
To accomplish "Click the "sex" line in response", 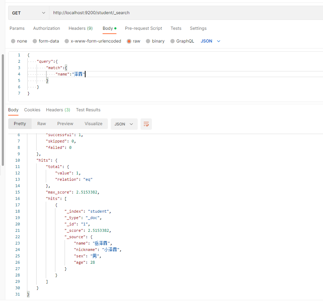I will pos(88,256).
